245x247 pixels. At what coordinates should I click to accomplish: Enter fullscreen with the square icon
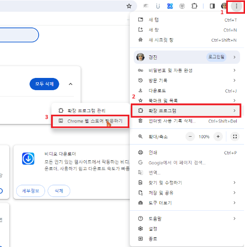coord(235,136)
